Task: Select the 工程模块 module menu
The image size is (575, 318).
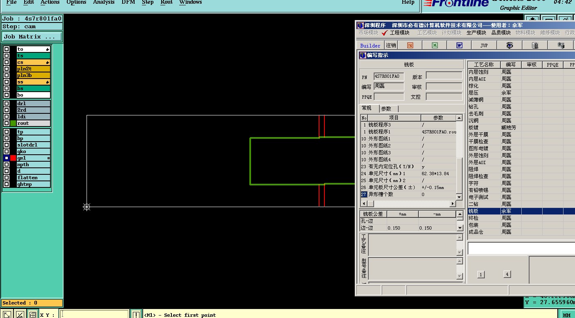Action: tap(399, 33)
